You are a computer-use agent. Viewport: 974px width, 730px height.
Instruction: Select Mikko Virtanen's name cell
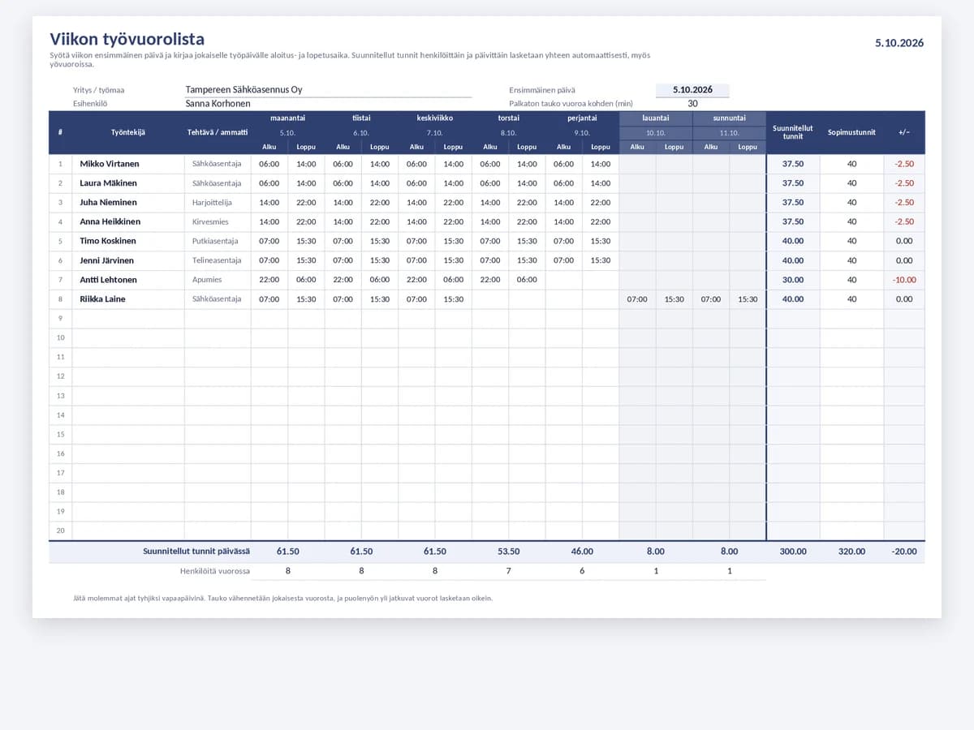[x=128, y=164]
